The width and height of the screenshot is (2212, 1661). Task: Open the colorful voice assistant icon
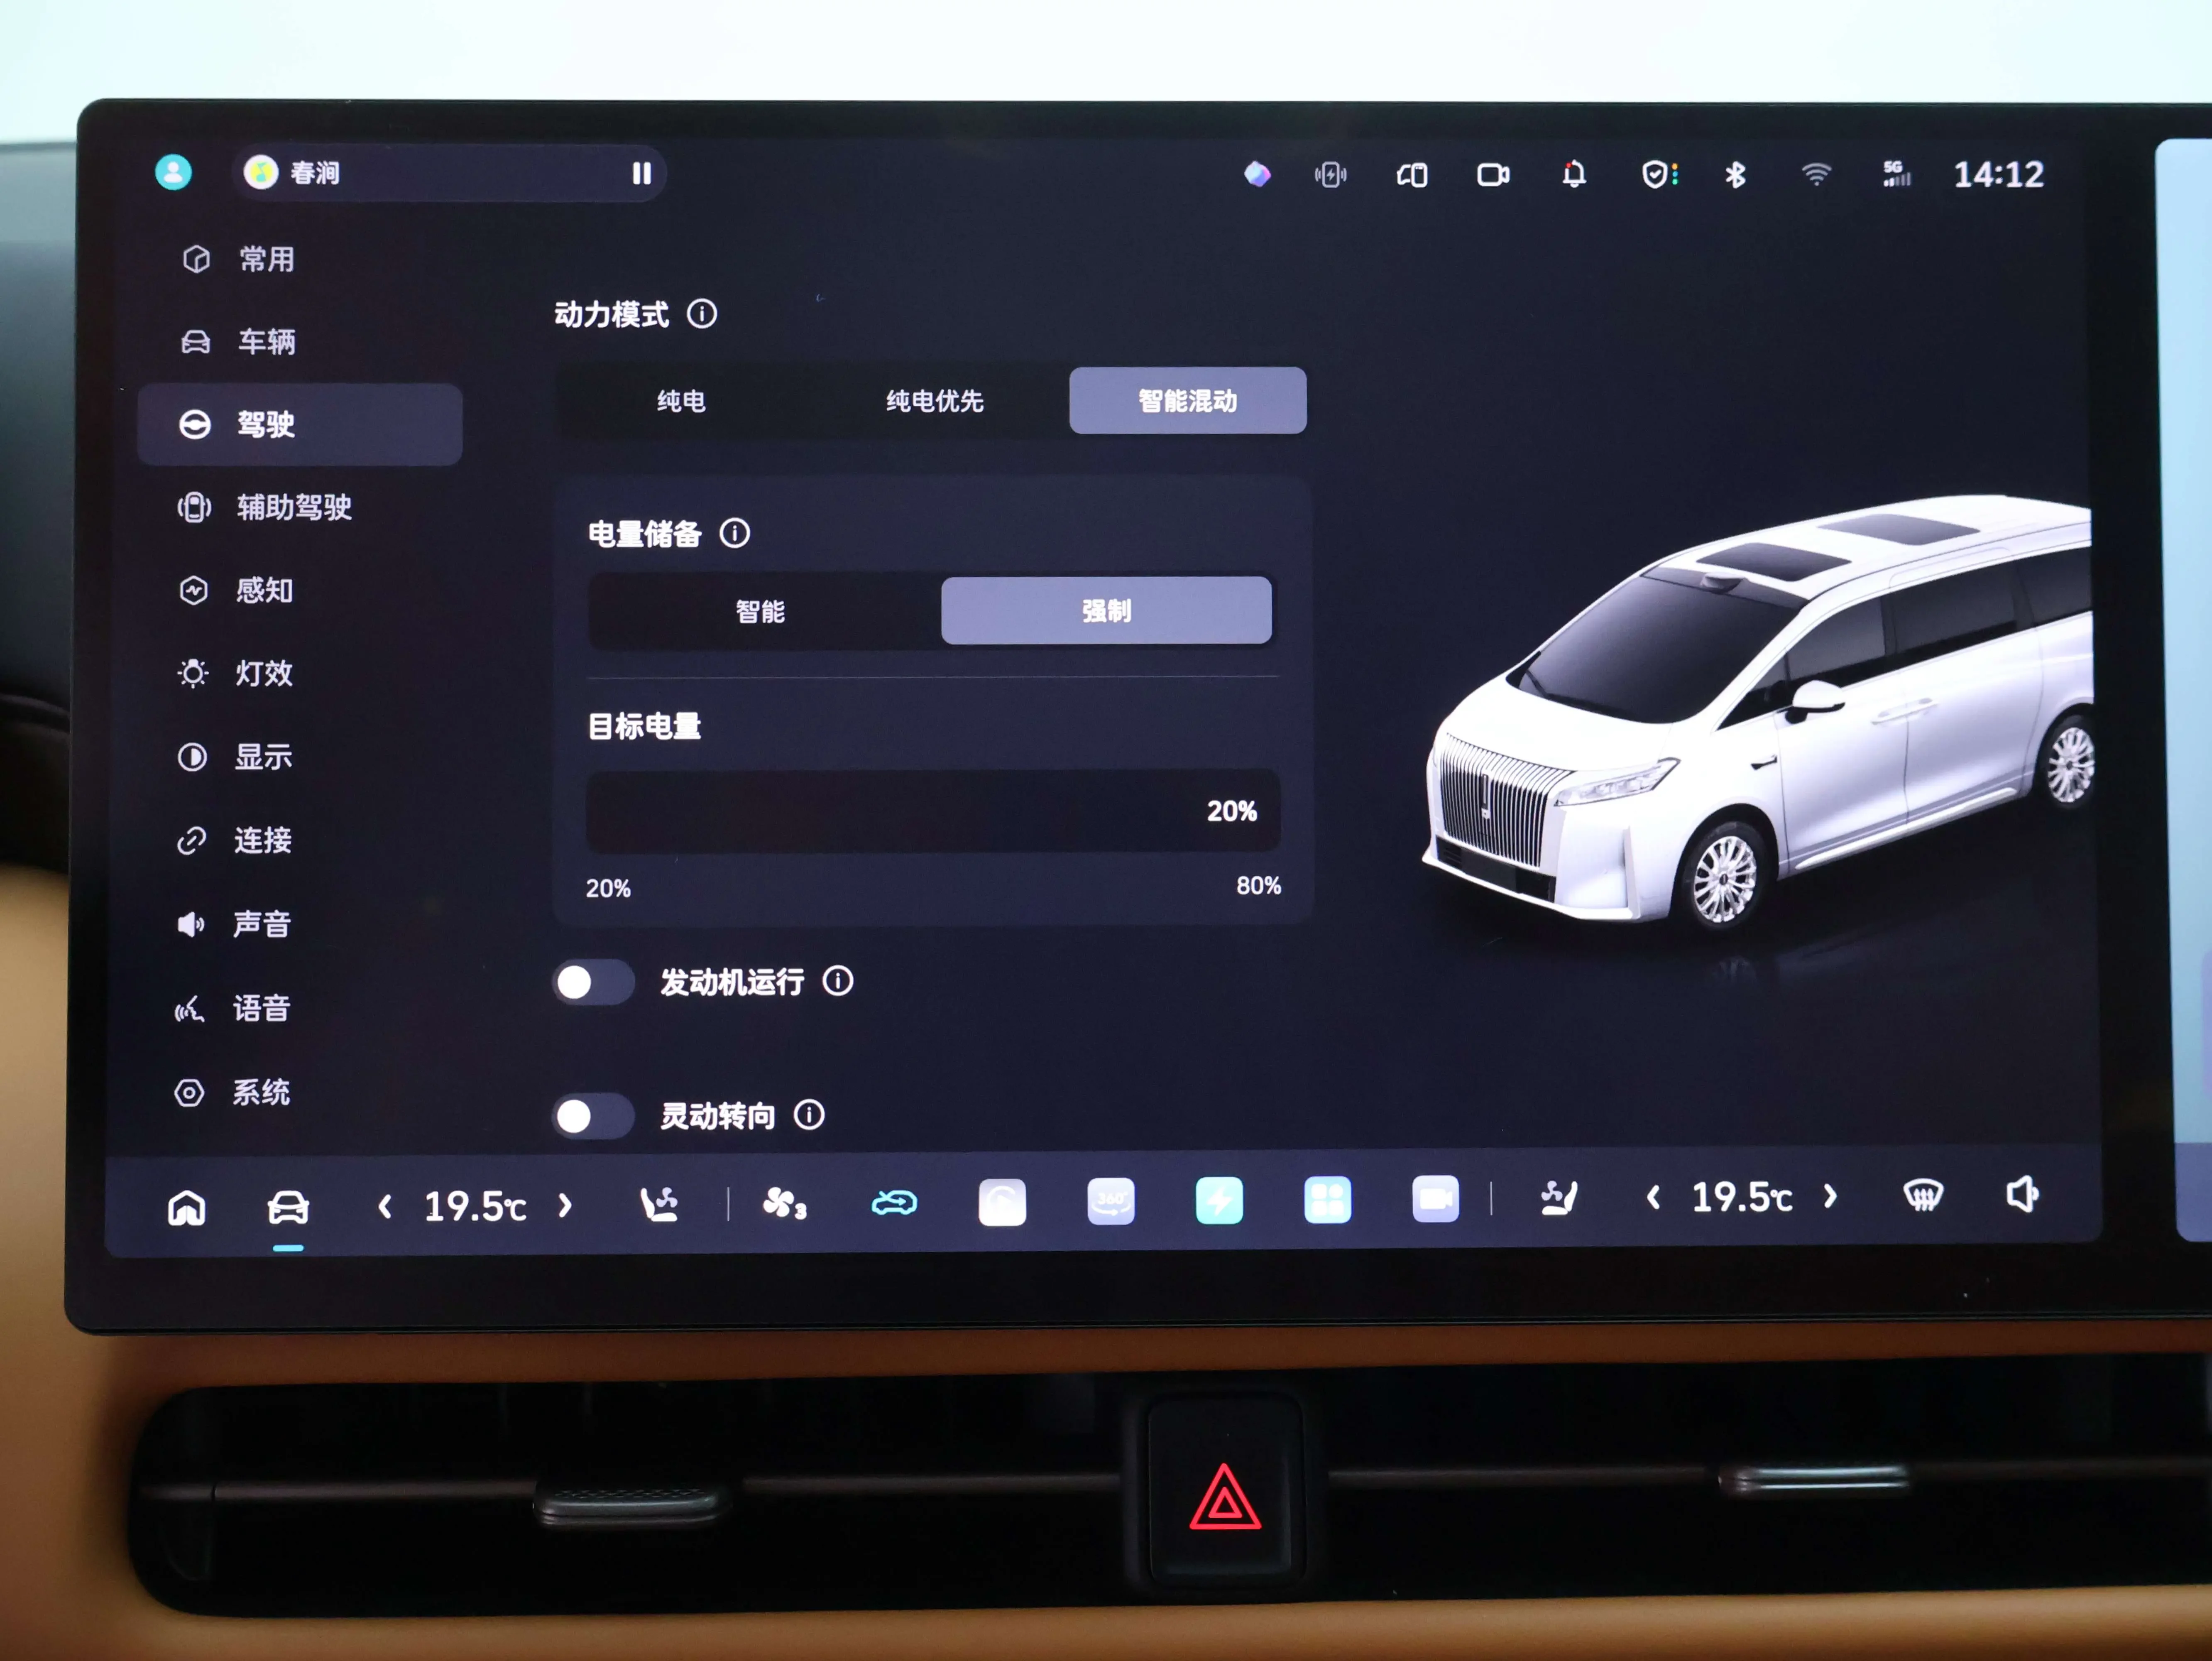(x=1257, y=175)
